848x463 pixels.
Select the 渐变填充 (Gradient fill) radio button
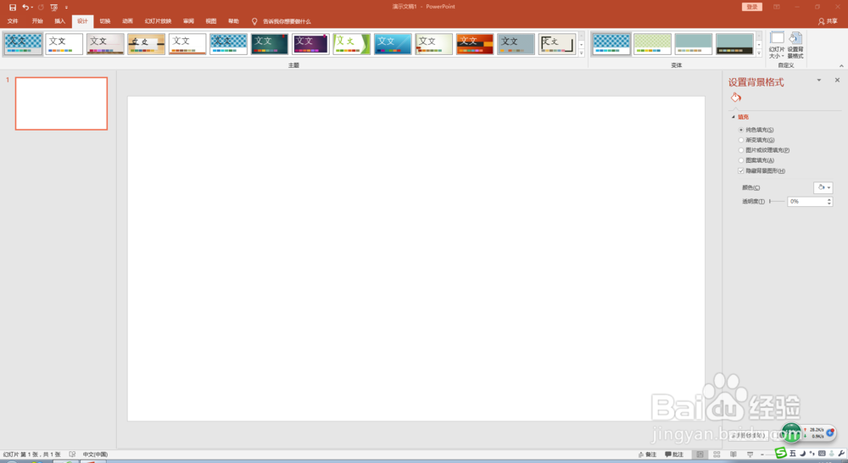pos(741,140)
